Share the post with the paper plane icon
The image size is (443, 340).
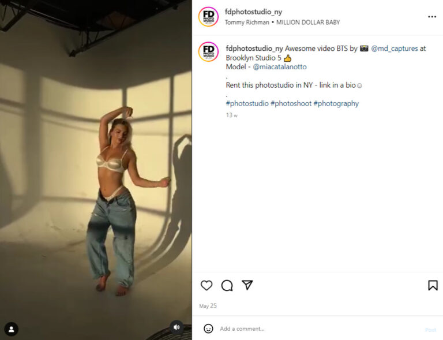point(247,285)
